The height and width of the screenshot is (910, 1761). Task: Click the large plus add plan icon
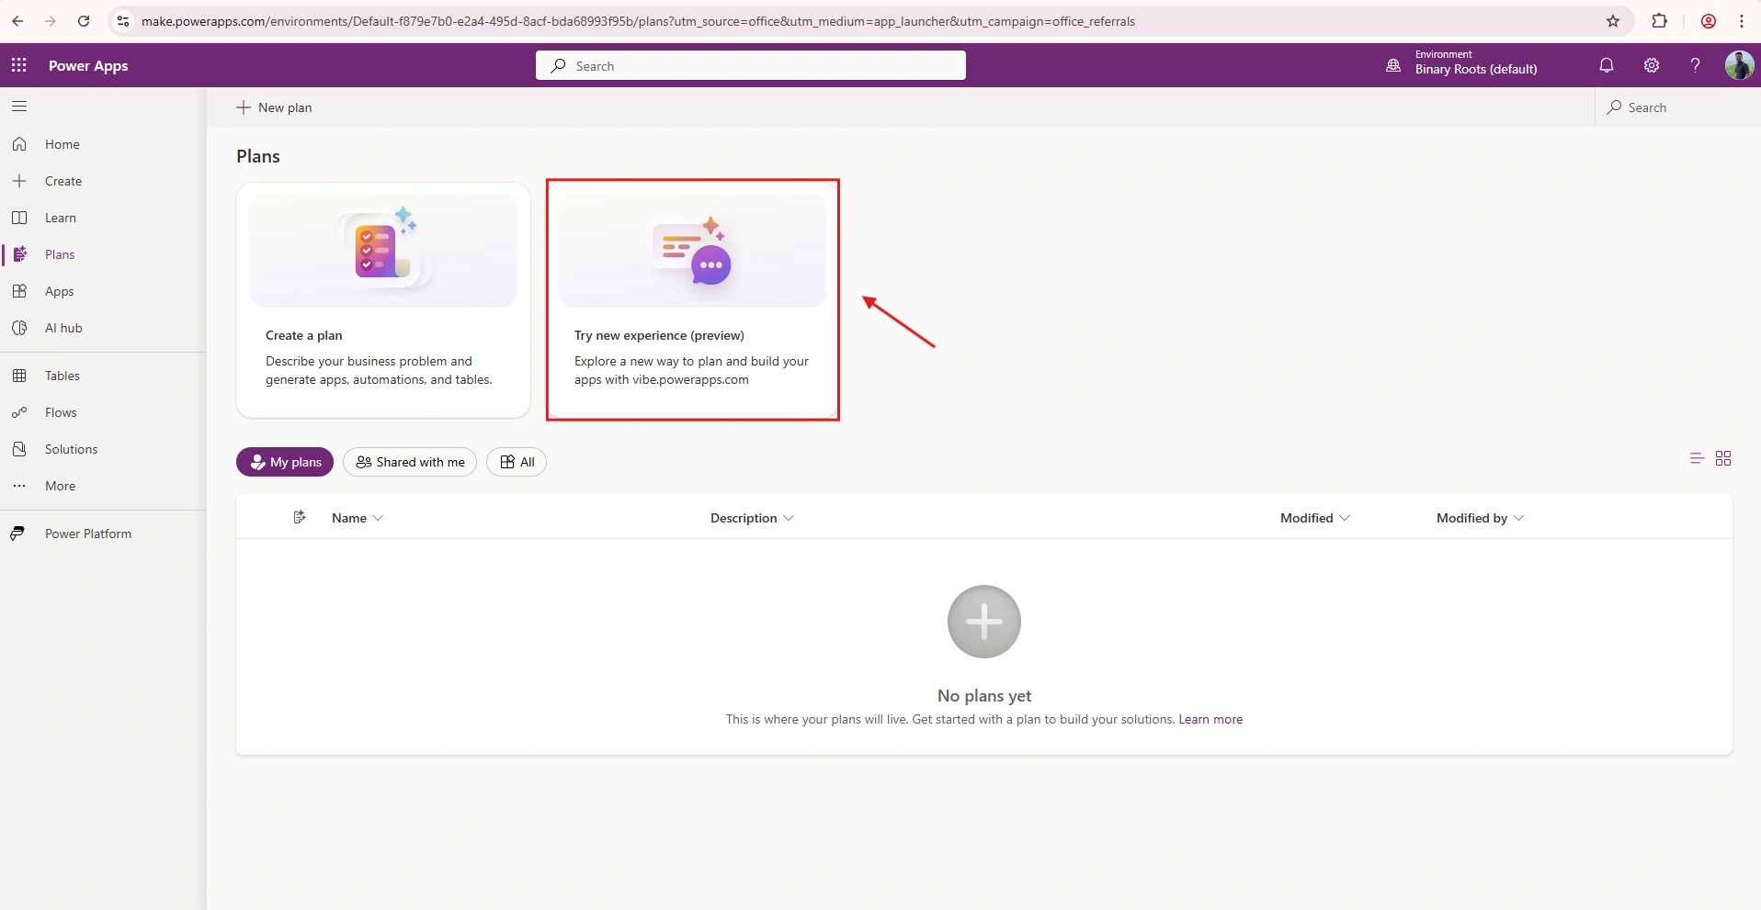tap(984, 622)
